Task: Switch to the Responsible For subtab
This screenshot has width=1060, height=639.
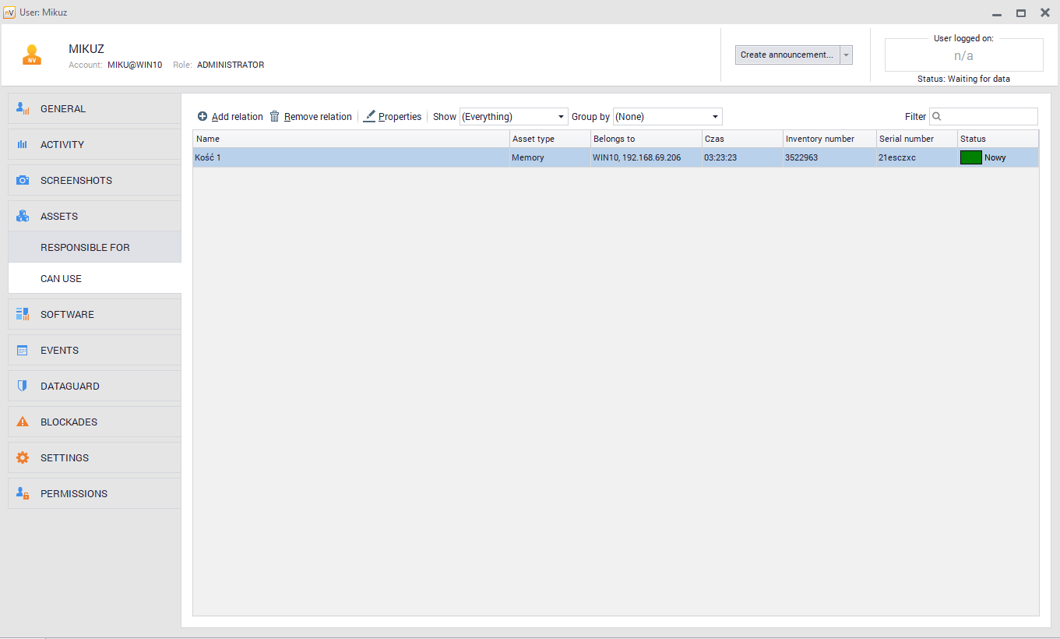Action: click(x=85, y=248)
